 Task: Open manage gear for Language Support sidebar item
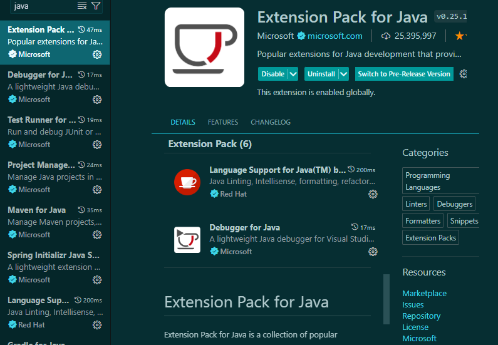pos(97,325)
